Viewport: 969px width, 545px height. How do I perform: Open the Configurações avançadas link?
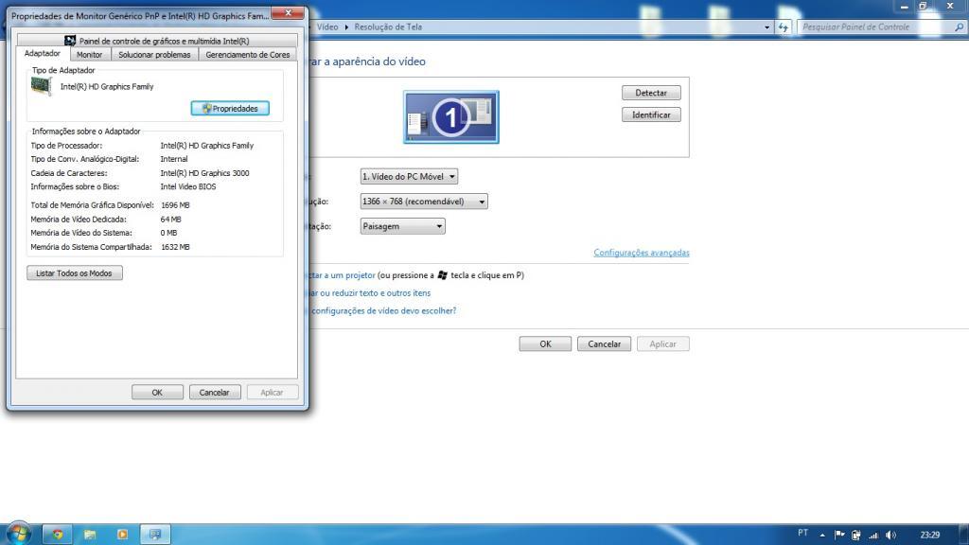(x=642, y=253)
